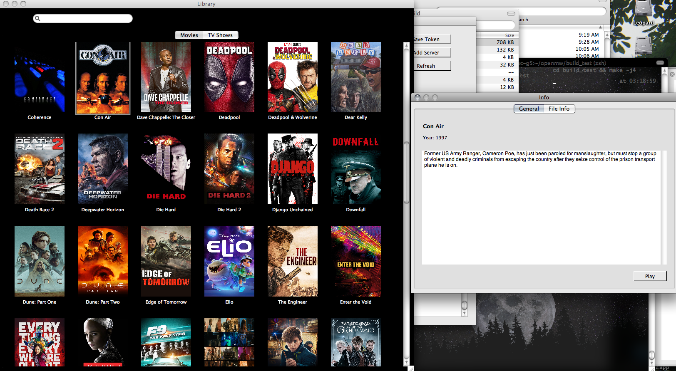This screenshot has width=676, height=371.
Task: Click the Finder list scrollbar up arrow
Action: (x=607, y=35)
